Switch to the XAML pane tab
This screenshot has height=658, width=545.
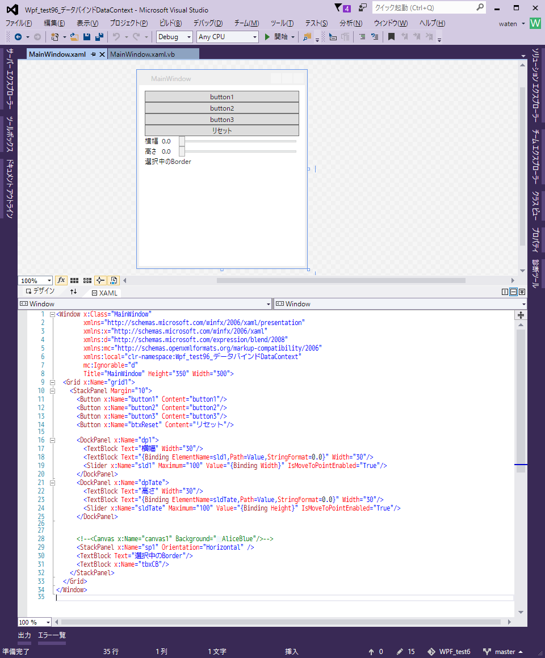pos(104,293)
